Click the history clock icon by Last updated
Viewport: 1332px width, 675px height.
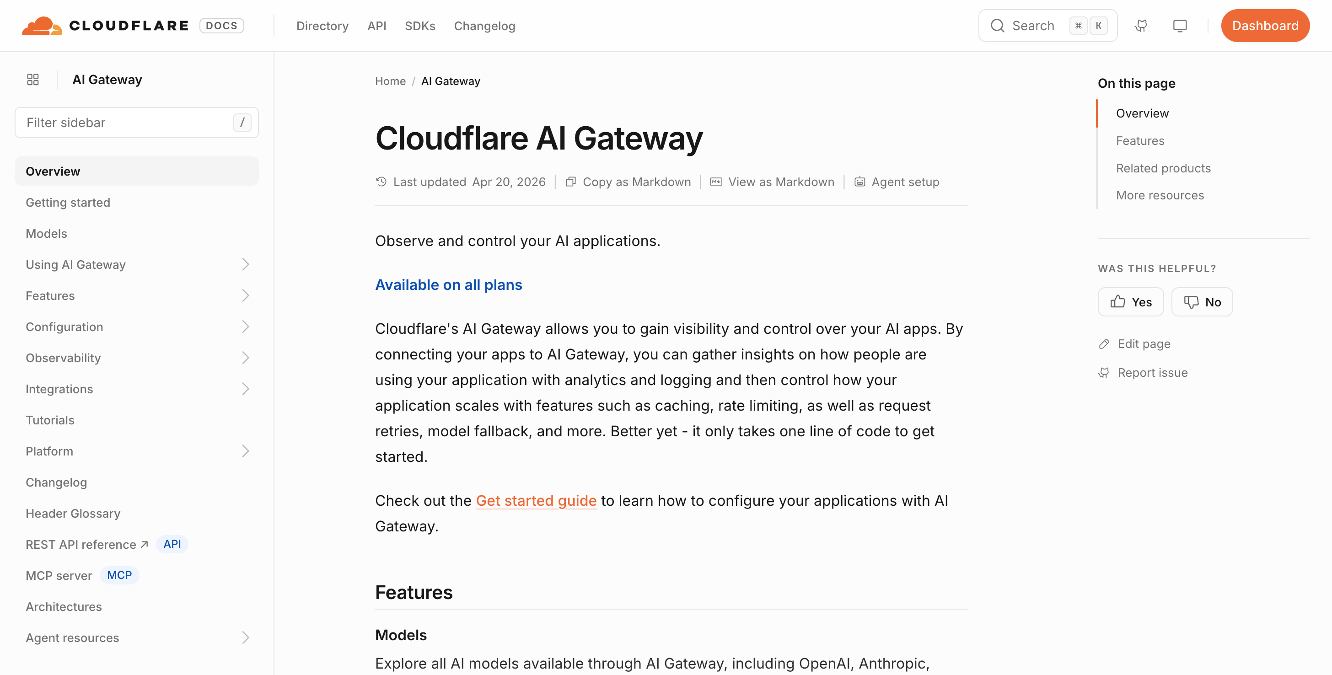(x=381, y=182)
